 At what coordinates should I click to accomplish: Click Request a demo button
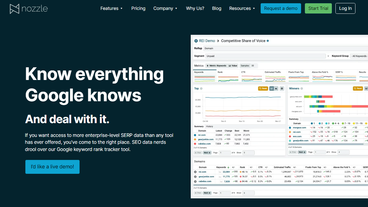click(281, 8)
